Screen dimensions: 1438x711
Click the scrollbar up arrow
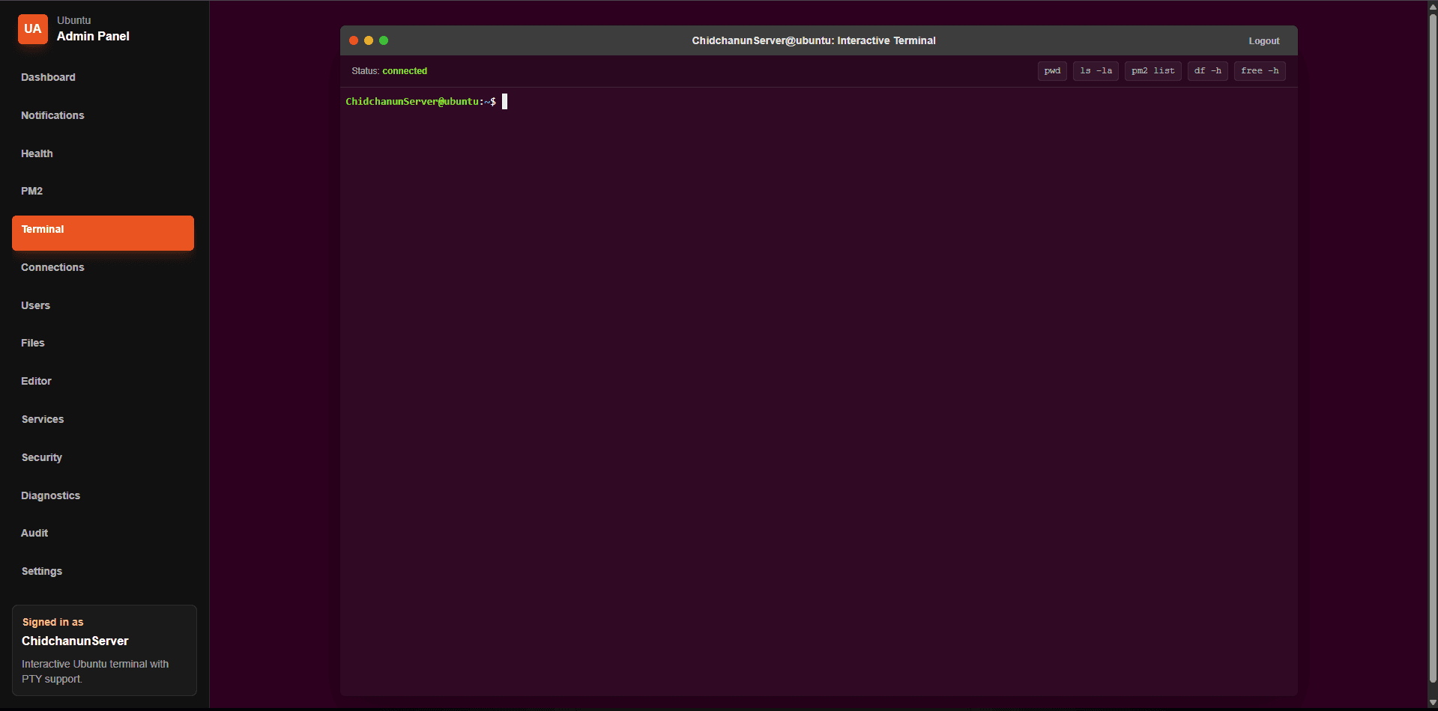(1433, 6)
